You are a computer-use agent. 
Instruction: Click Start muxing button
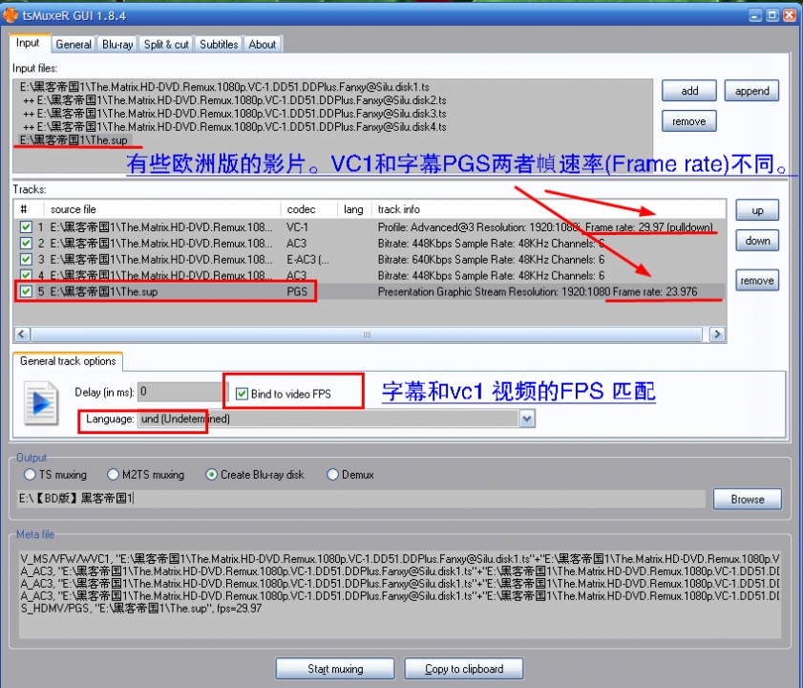[x=335, y=669]
